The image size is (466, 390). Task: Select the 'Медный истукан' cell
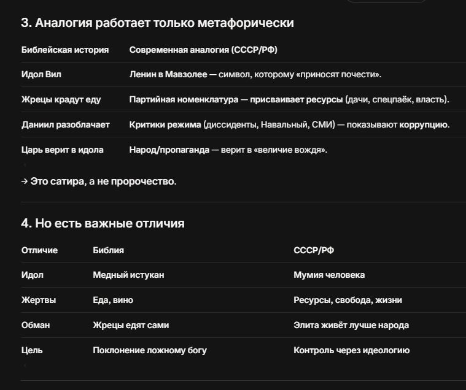coord(128,275)
